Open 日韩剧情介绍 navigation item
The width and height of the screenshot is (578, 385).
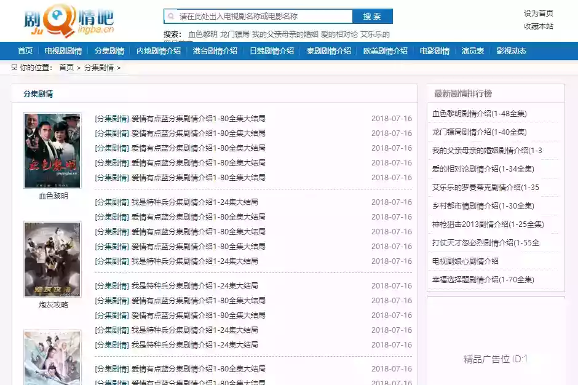click(x=272, y=51)
